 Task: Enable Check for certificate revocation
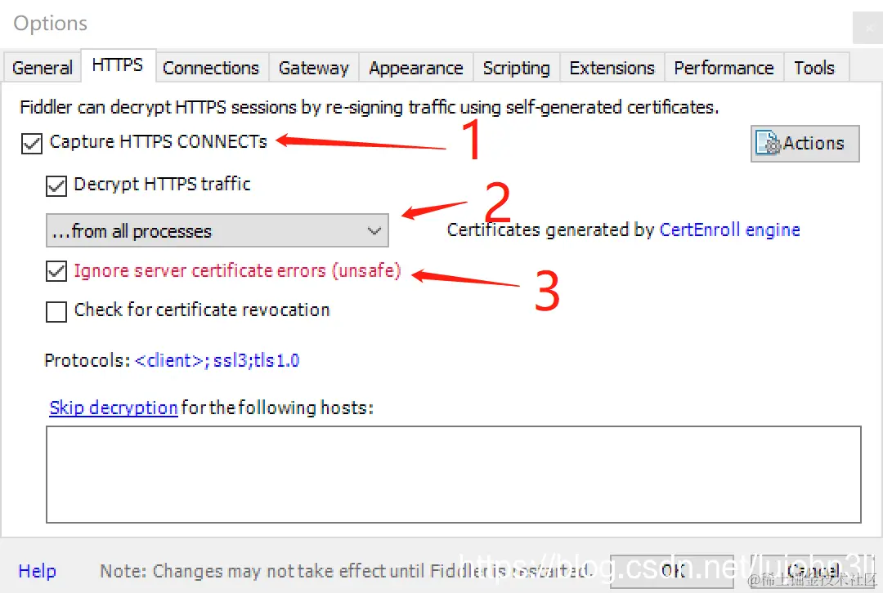click(56, 311)
